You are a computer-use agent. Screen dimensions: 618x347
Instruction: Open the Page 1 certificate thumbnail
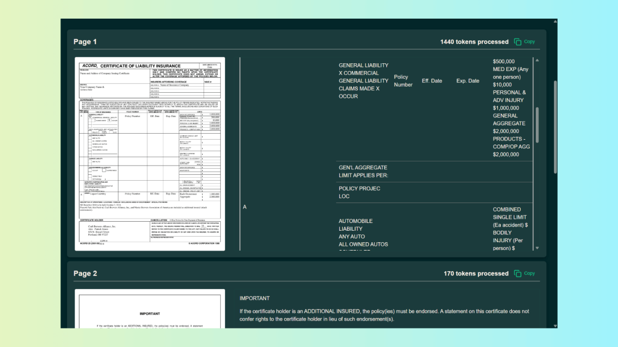[150, 154]
